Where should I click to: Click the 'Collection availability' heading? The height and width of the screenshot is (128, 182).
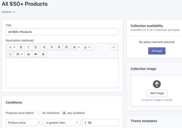pos(147,26)
